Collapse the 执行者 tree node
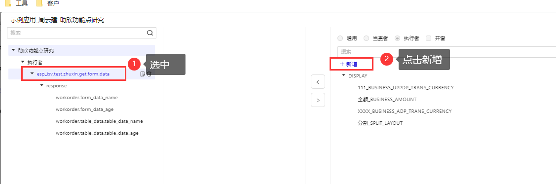This screenshot has height=184, width=556. point(23,62)
